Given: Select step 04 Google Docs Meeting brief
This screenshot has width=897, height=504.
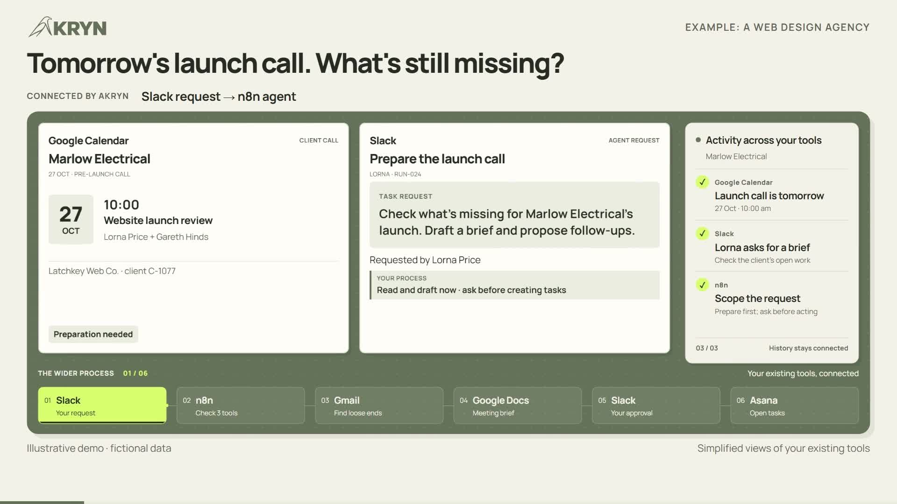Looking at the screenshot, I should [x=518, y=406].
